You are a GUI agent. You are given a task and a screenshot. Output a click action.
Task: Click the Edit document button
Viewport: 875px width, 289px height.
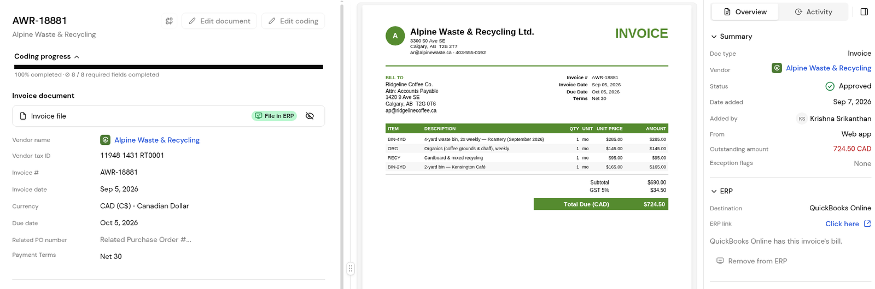pyautogui.click(x=219, y=21)
